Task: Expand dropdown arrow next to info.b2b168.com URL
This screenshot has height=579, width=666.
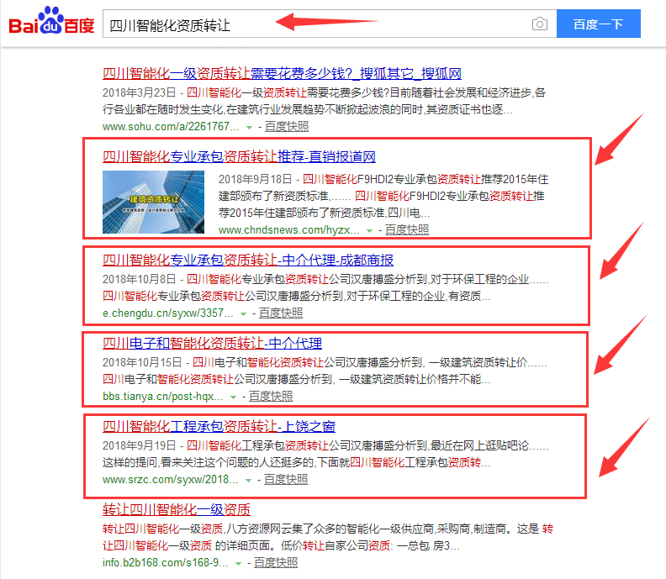Action: click(238, 564)
